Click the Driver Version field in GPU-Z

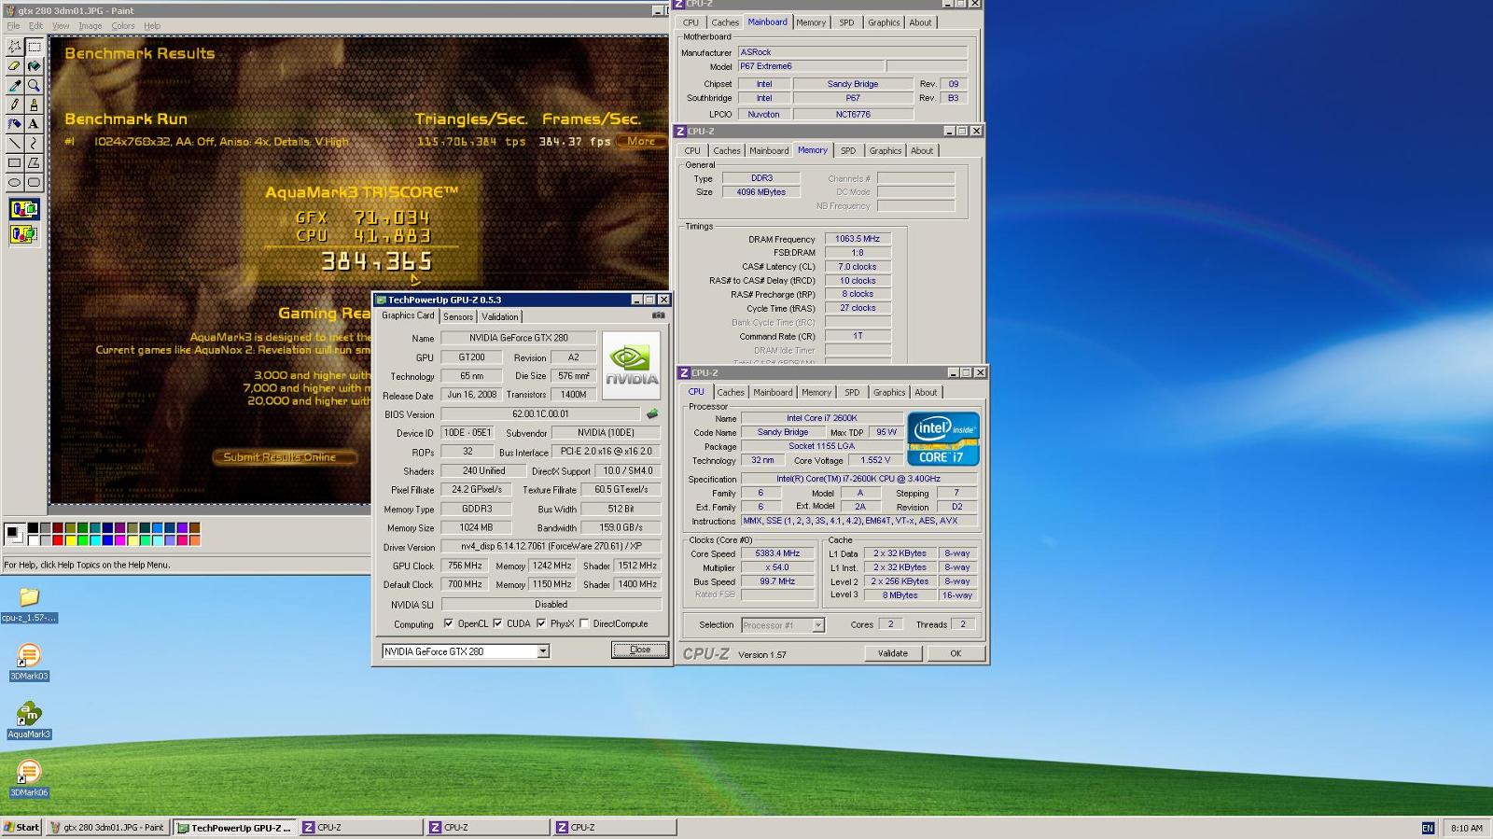[551, 546]
